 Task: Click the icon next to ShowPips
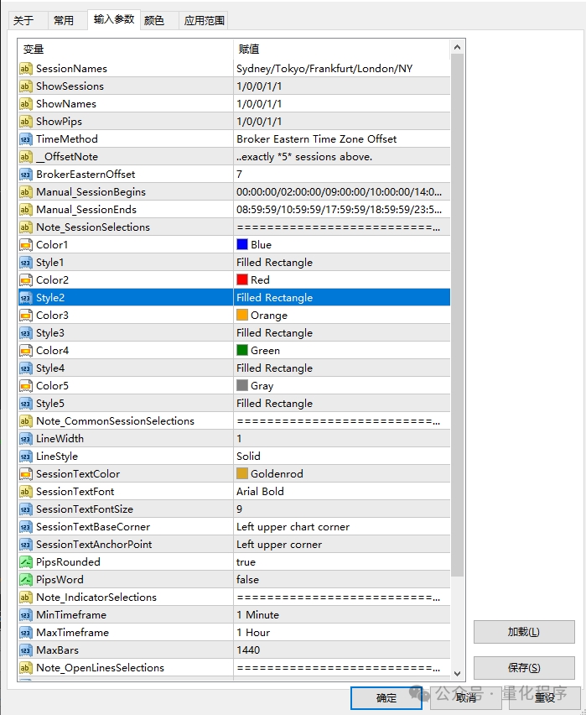[25, 122]
